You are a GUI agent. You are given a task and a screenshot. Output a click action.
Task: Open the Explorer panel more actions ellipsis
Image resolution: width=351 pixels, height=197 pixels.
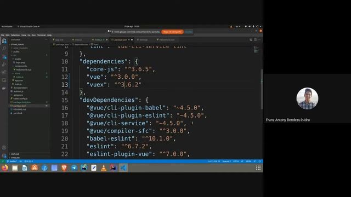[46, 40]
